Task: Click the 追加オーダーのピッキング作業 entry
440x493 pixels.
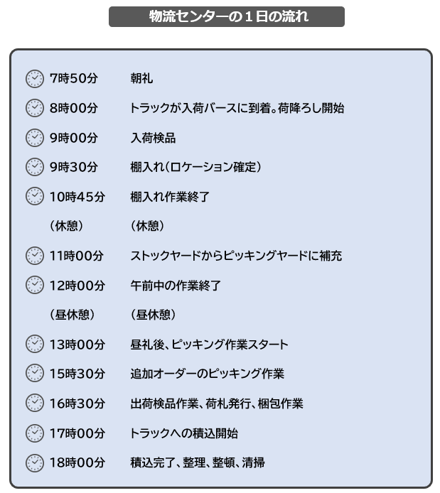Action: tap(208, 374)
